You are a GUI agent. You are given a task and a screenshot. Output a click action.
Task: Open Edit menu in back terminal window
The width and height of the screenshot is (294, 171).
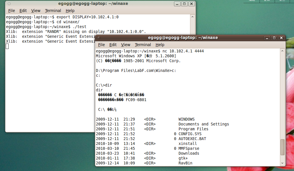click(23, 11)
